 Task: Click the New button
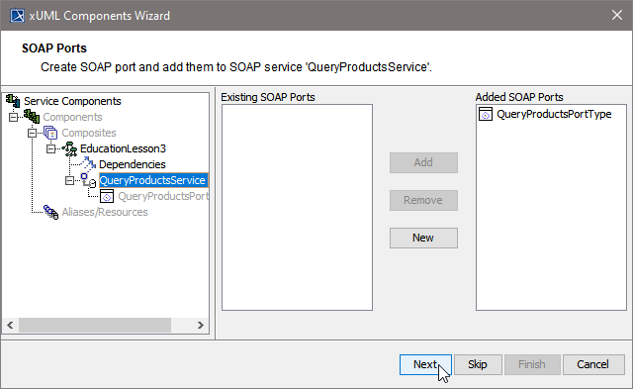tap(423, 238)
